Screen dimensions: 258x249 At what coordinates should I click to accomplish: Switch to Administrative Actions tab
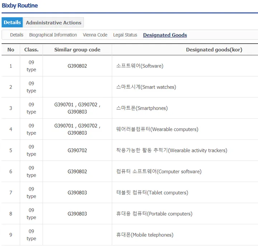(x=54, y=23)
